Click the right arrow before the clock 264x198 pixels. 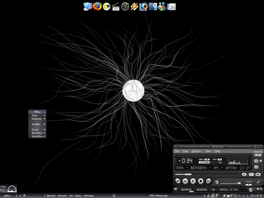247,195
